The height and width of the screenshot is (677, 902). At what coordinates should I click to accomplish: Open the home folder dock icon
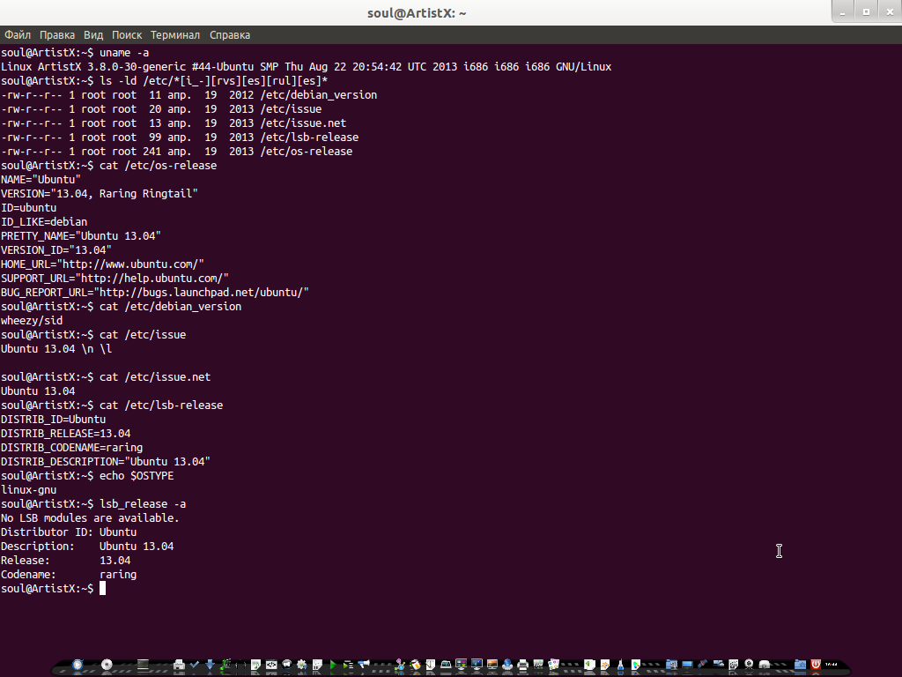click(800, 665)
